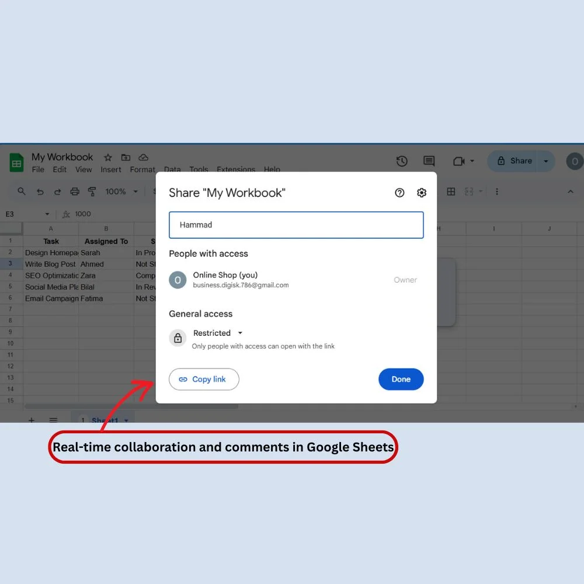
Task: Star the My Workbook document
Action: tap(108, 158)
